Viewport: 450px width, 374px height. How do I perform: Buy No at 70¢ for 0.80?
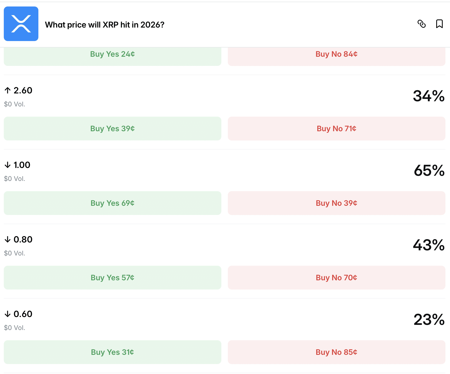pyautogui.click(x=336, y=278)
